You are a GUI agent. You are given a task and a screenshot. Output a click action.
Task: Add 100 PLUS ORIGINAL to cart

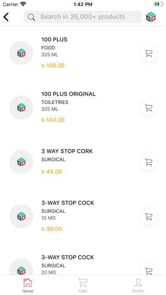click(x=149, y=108)
